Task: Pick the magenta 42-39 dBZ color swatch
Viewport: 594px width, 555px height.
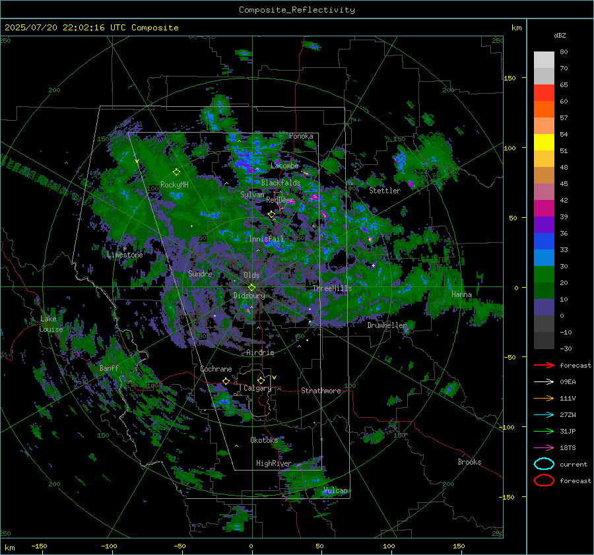Action: (544, 209)
